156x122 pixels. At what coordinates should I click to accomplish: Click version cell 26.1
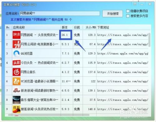pyautogui.click(x=65, y=35)
